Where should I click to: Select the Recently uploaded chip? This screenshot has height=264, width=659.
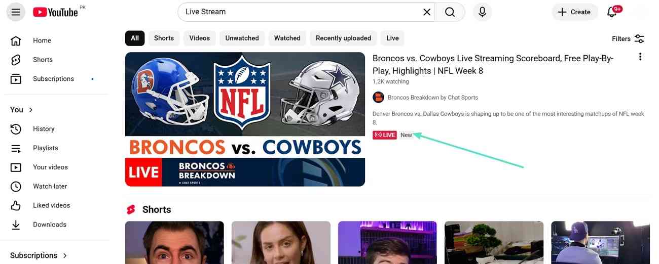(x=343, y=38)
